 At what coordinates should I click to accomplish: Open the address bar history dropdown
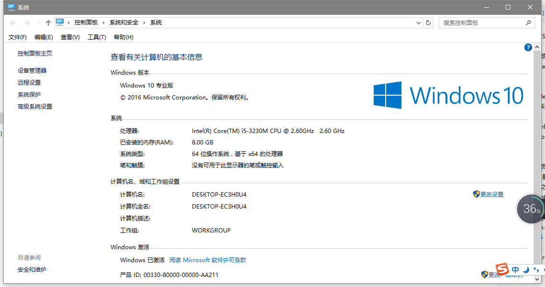click(x=418, y=22)
